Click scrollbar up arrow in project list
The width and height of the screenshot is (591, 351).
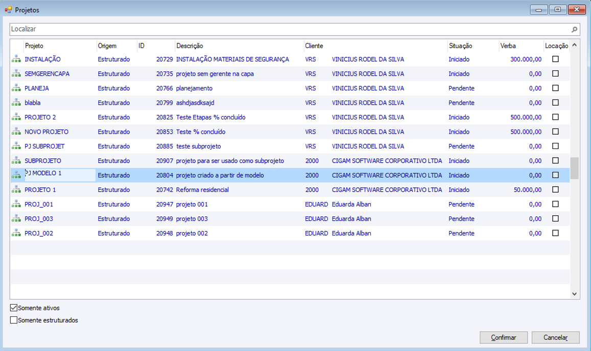(575, 45)
